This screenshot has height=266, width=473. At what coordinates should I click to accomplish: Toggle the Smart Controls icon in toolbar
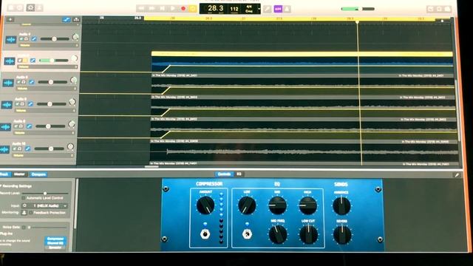point(30,7)
